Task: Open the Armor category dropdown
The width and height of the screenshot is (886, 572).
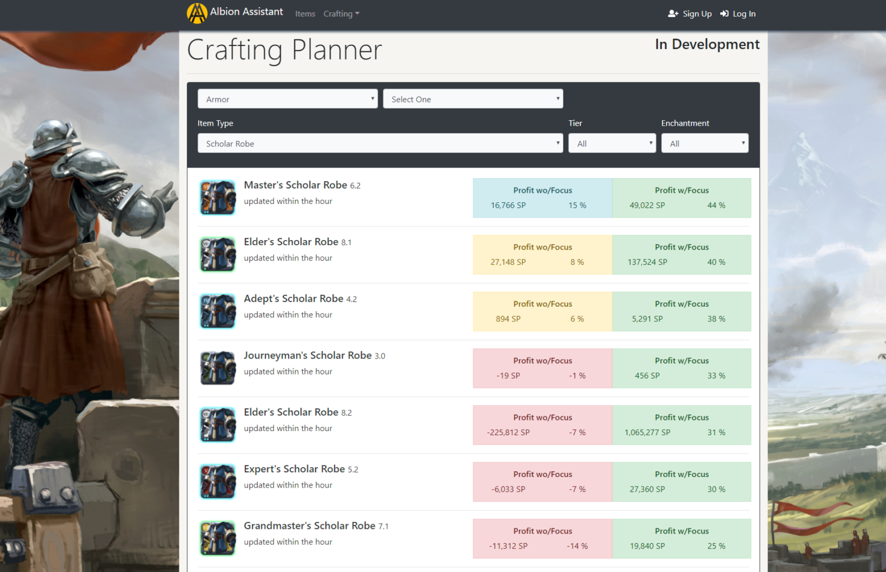Action: tap(287, 98)
